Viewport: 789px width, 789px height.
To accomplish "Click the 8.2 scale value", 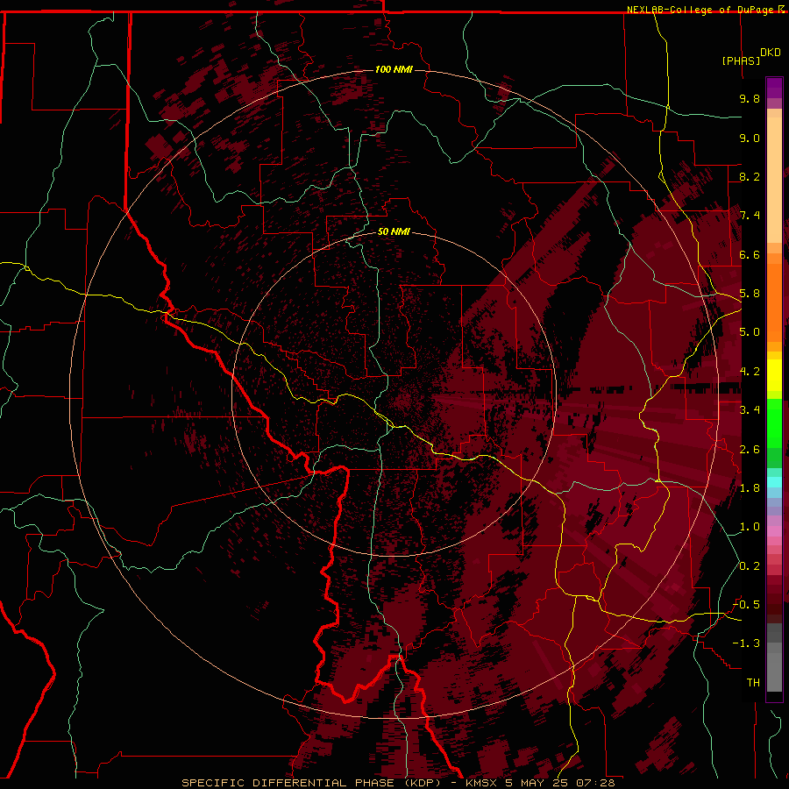I will pyautogui.click(x=750, y=176).
